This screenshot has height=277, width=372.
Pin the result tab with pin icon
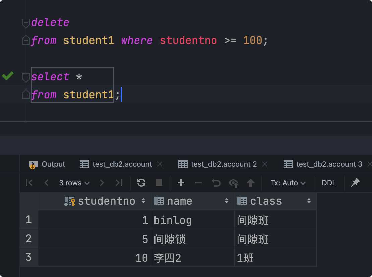(x=355, y=183)
